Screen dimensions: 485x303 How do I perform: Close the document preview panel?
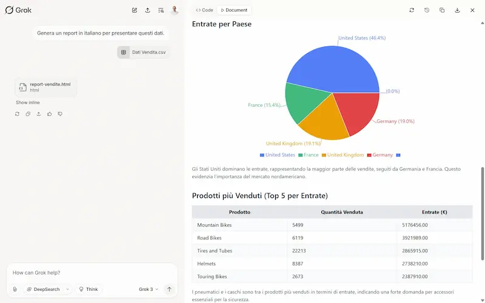(x=472, y=10)
